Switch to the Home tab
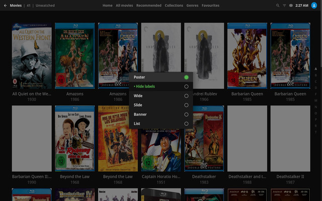This screenshot has width=322, height=201. (107, 6)
